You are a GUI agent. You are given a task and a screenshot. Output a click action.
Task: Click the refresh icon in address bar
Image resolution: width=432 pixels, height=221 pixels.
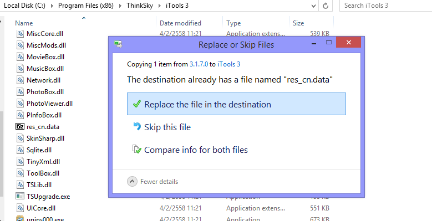tap(326, 6)
